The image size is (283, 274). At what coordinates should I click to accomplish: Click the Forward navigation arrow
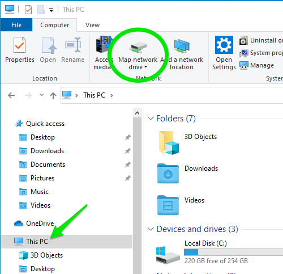pos(28,95)
